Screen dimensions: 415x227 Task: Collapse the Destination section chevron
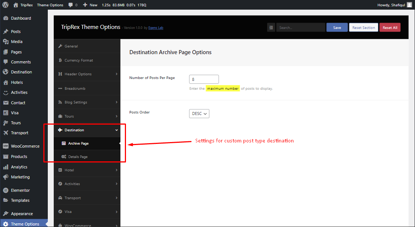(116, 130)
